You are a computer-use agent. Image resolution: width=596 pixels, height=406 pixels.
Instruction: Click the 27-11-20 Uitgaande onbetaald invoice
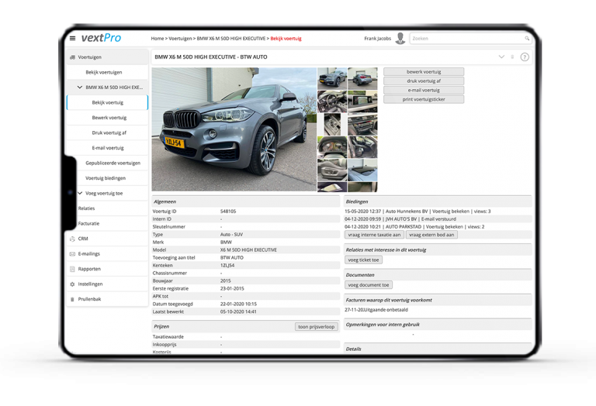(x=376, y=310)
